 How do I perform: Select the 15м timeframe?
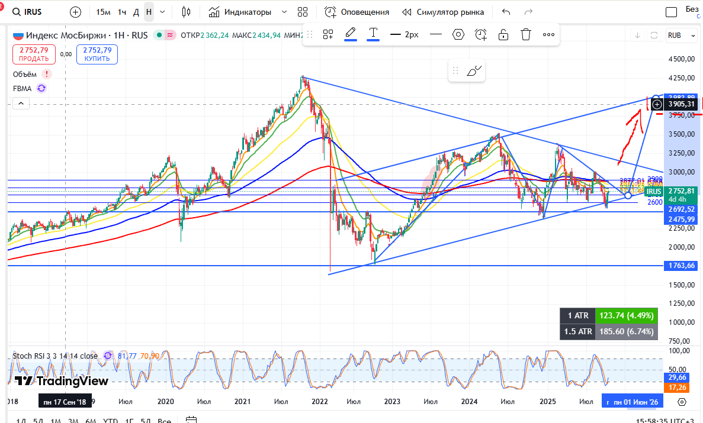pos(103,12)
